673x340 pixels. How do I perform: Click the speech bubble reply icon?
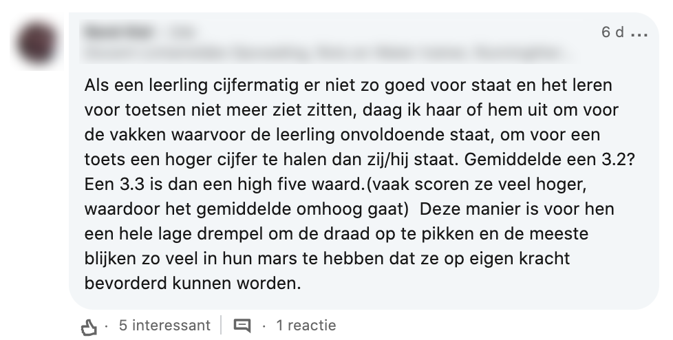tap(242, 325)
